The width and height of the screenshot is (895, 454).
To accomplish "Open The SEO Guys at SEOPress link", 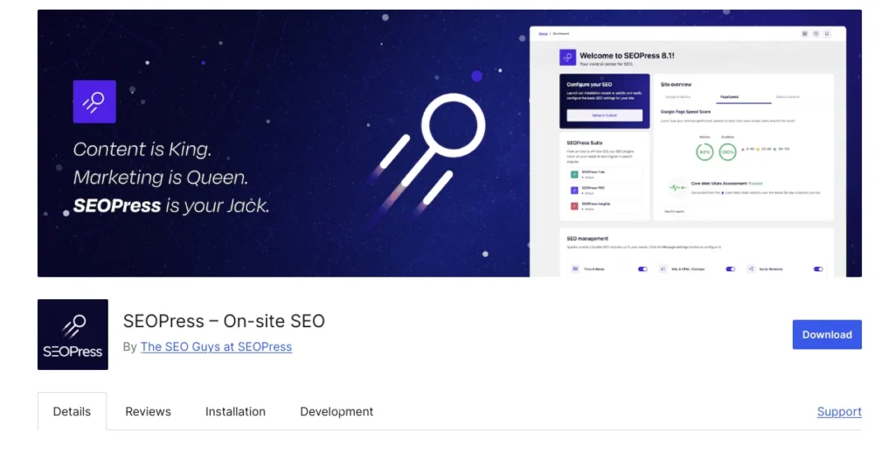I will 216,346.
